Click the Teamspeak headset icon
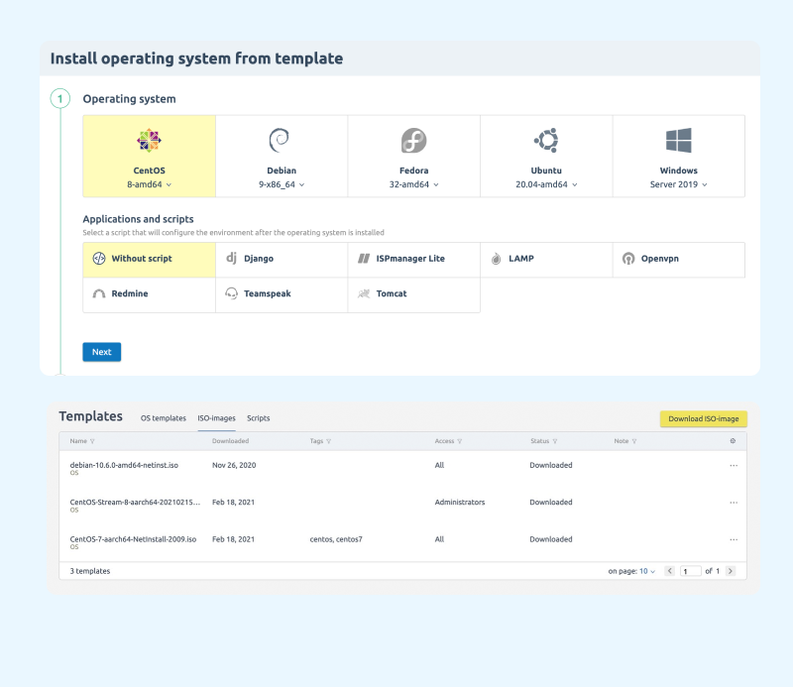 tap(231, 293)
